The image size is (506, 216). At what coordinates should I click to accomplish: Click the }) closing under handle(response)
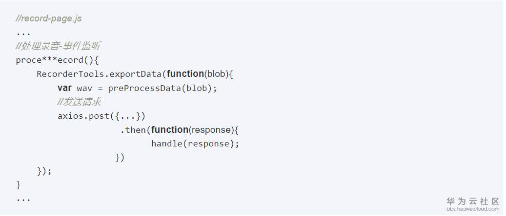(120, 158)
